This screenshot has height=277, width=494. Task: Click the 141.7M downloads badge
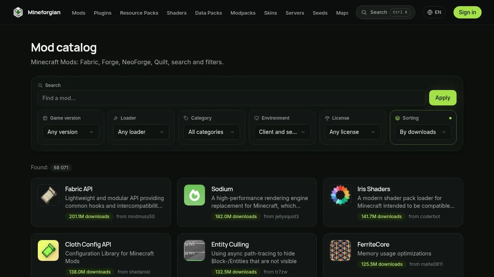[x=381, y=217]
